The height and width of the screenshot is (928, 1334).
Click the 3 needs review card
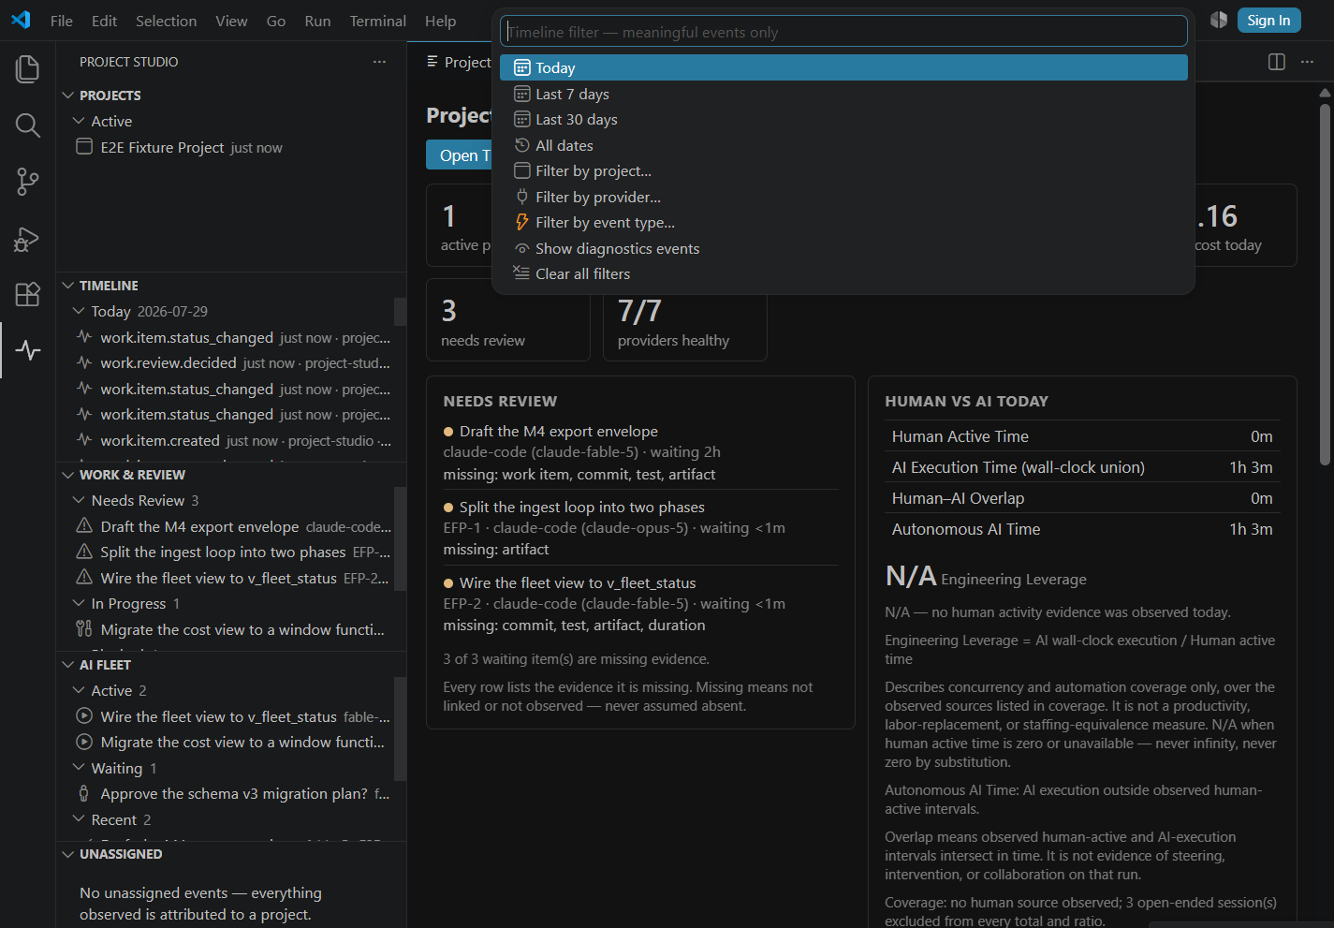click(508, 320)
